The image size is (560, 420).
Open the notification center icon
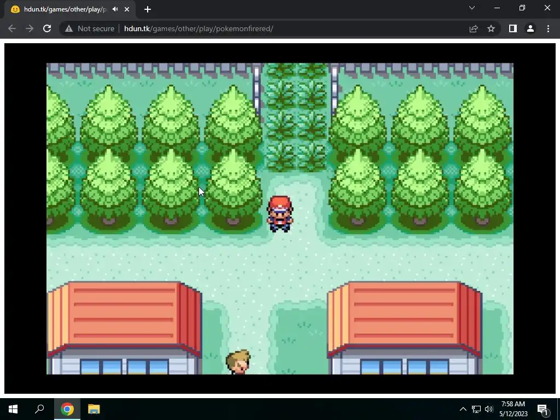[x=542, y=409]
